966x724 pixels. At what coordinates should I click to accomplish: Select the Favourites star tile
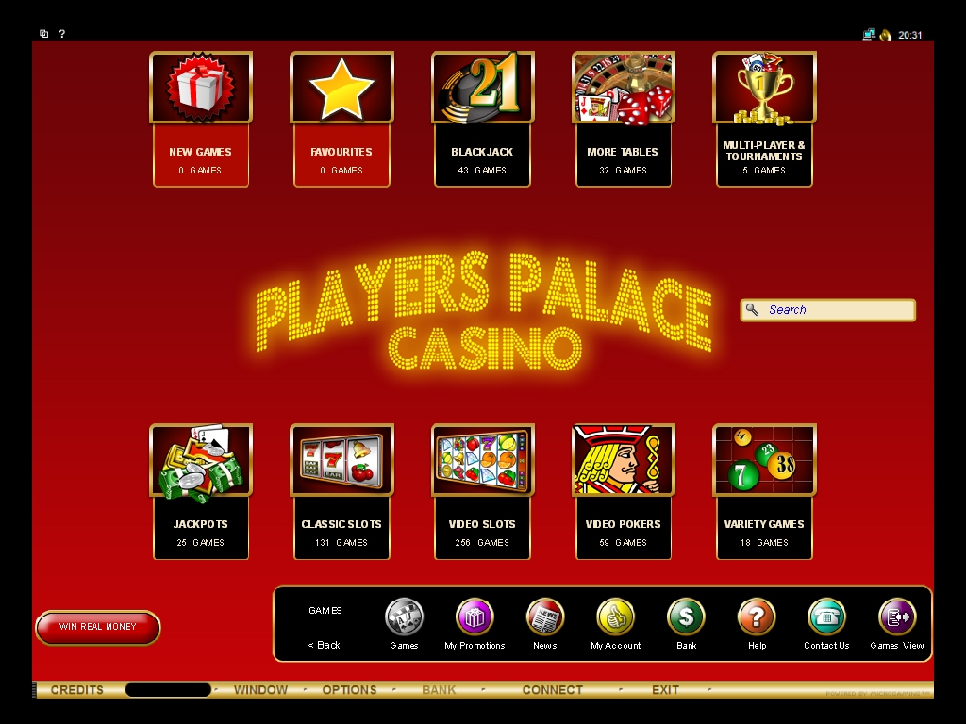click(x=341, y=119)
